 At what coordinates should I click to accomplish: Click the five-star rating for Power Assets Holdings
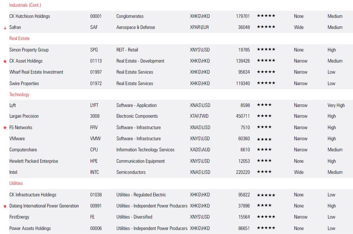coord(266,228)
